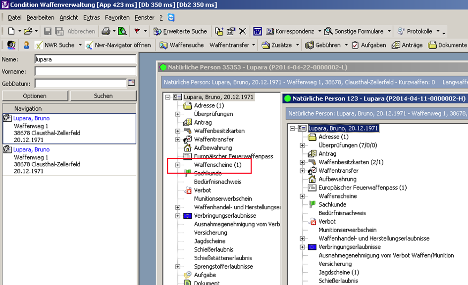Click the Word document icon
The image size is (468, 285).
pyautogui.click(x=258, y=31)
